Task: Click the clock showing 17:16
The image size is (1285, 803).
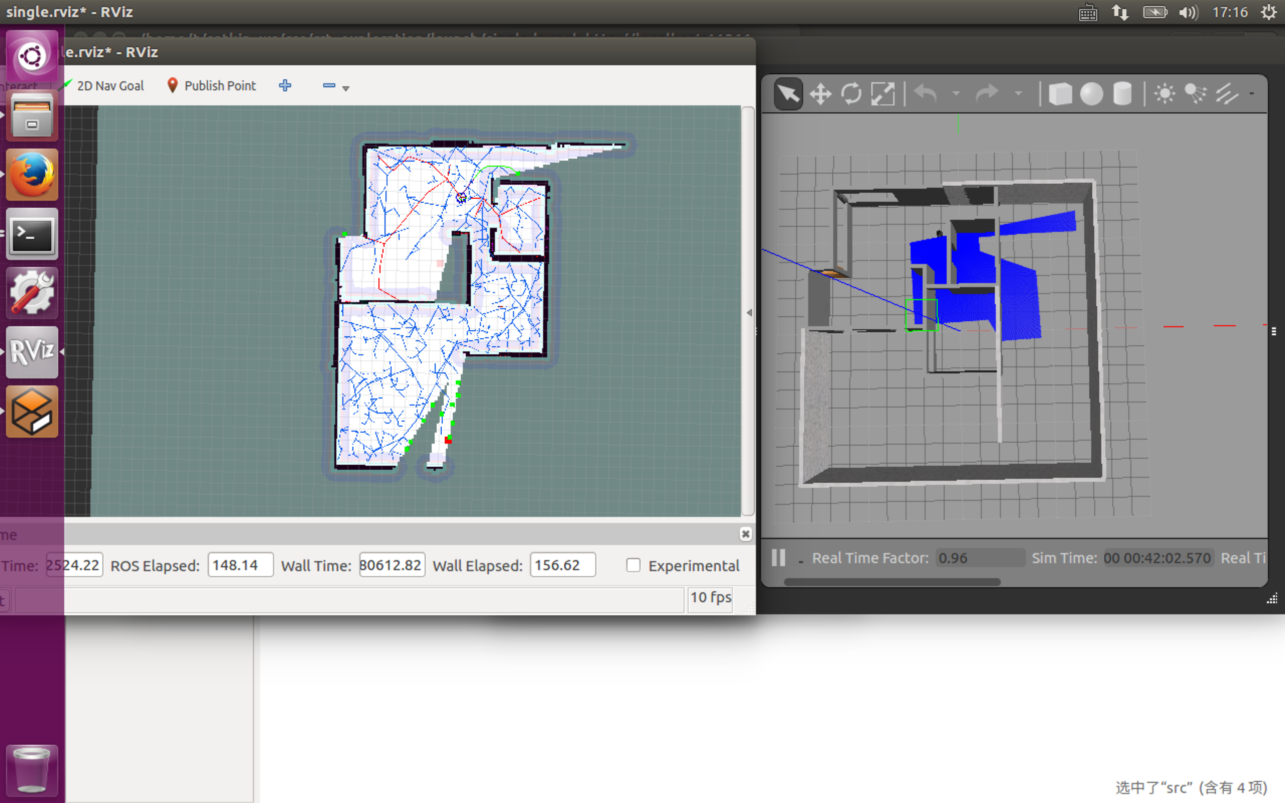Action: (x=1230, y=12)
